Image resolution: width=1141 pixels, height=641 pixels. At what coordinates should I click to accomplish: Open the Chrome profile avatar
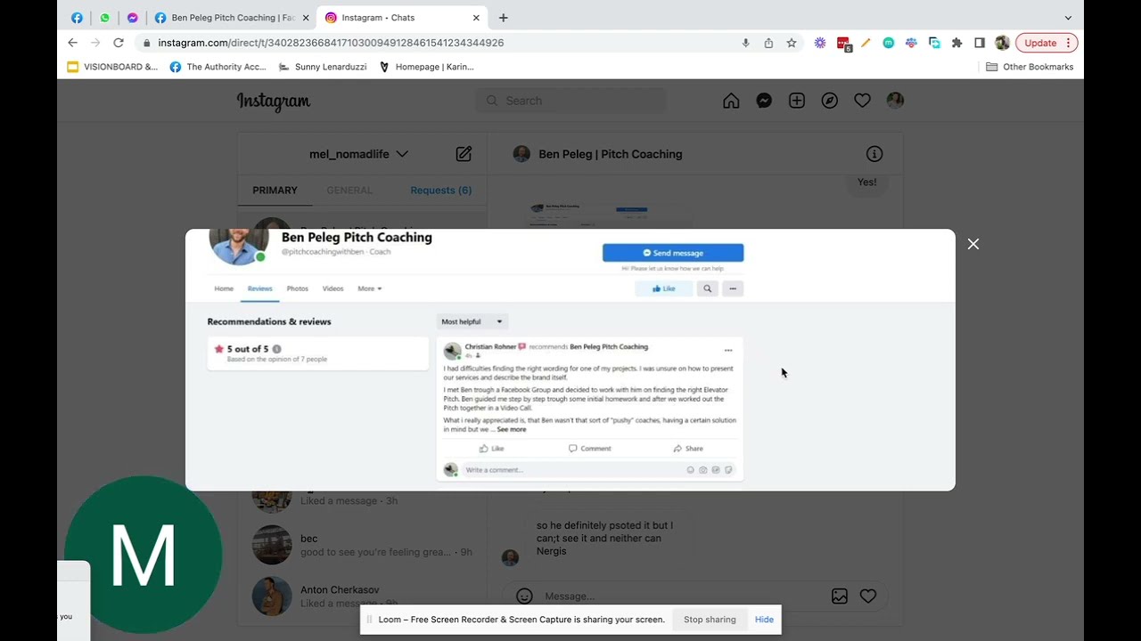(x=1002, y=43)
